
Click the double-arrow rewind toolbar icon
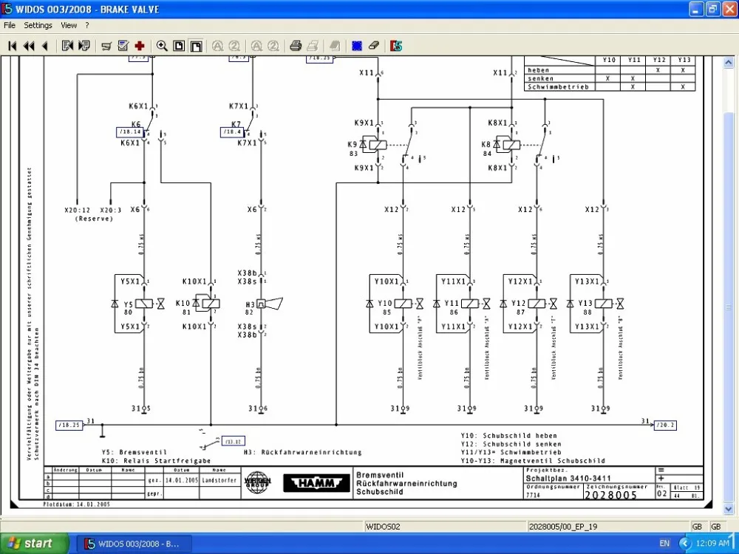[x=29, y=46]
